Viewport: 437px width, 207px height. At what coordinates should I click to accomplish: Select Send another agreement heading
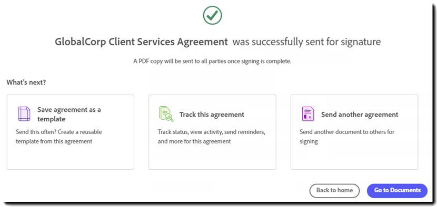(x=360, y=115)
